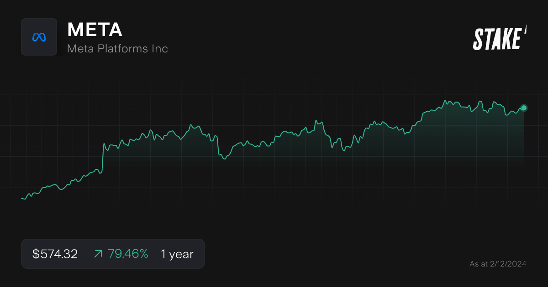Click the Meta Platforms Inc subtitle
548x287 pixels.
click(x=117, y=48)
